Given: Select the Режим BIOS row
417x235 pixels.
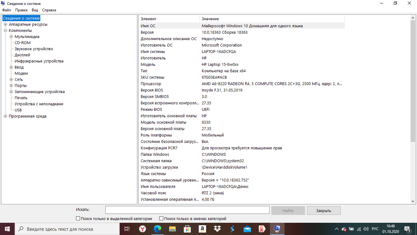Looking at the screenshot, I should [242, 109].
